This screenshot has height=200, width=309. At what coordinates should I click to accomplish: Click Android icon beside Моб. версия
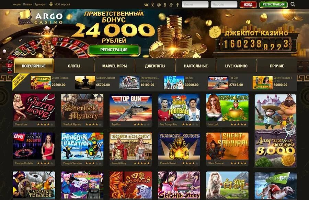point(51,4)
